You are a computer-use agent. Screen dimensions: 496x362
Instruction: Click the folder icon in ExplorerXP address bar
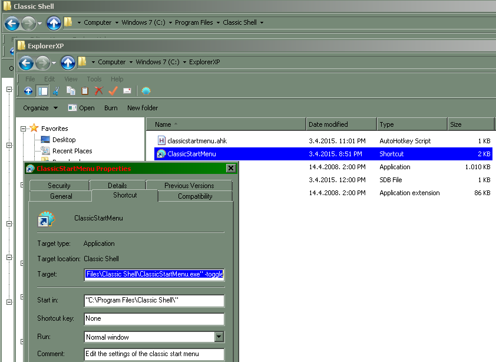coord(82,61)
